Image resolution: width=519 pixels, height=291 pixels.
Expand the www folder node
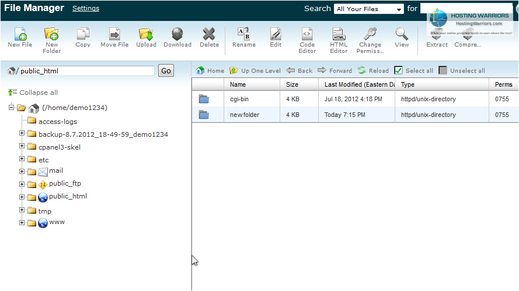pyautogui.click(x=22, y=223)
